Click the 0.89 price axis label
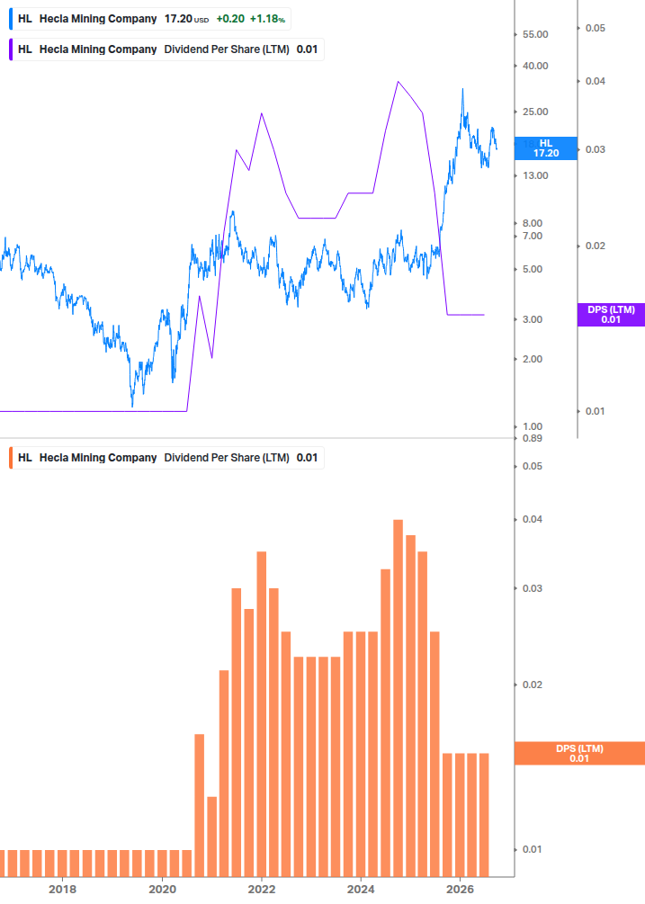Viewport: 645px width, 904px height. [532, 438]
